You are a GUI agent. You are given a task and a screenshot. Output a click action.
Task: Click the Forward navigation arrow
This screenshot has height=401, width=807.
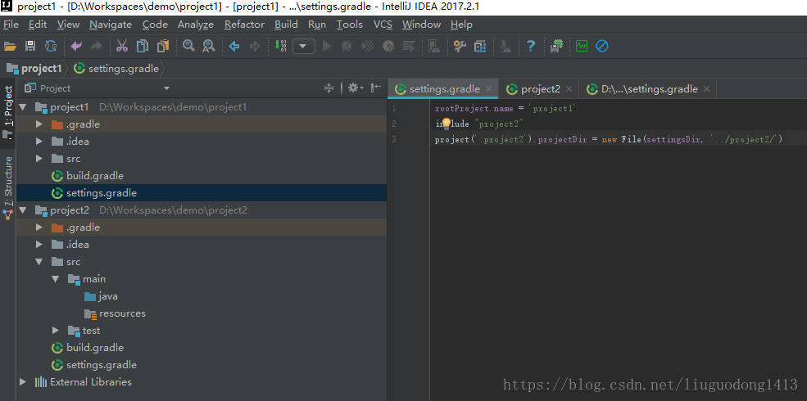[254, 47]
